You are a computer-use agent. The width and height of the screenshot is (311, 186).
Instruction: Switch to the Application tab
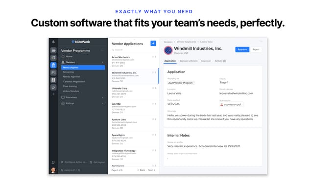pos(170,61)
